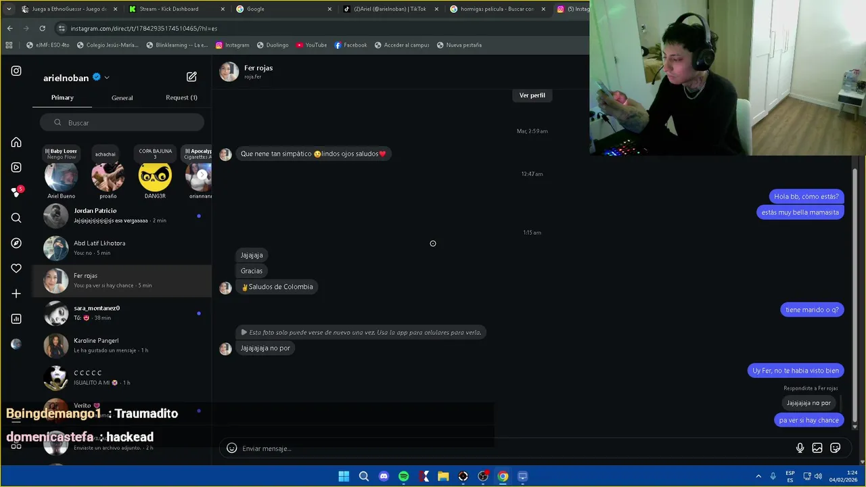The image size is (866, 487).
Task: View proaño note avatar
Action: click(108, 177)
